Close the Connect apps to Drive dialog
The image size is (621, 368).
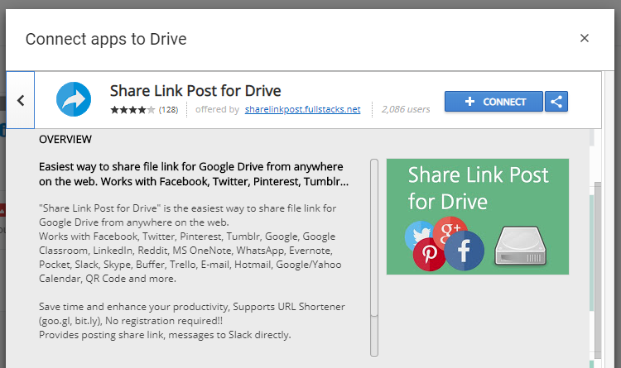click(585, 38)
